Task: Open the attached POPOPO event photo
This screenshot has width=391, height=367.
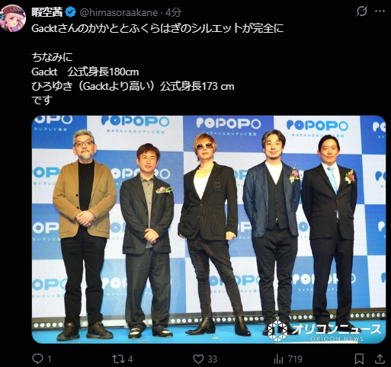Action: click(209, 229)
